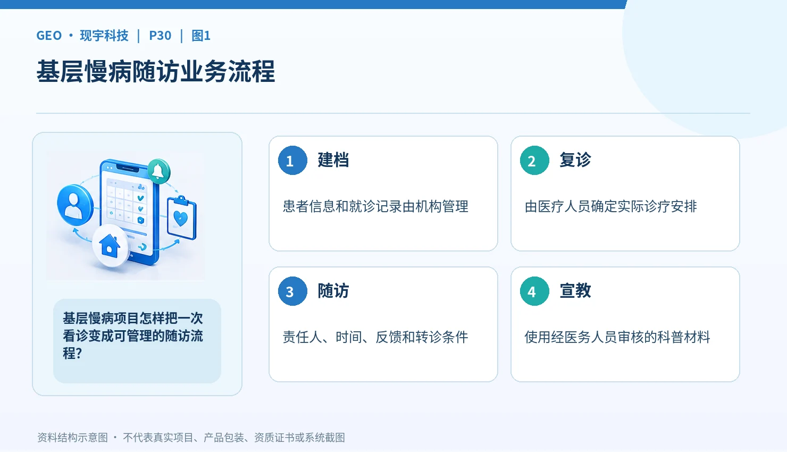The image size is (787, 452).
Task: Click the home icon in illustration
Action: tap(110, 246)
